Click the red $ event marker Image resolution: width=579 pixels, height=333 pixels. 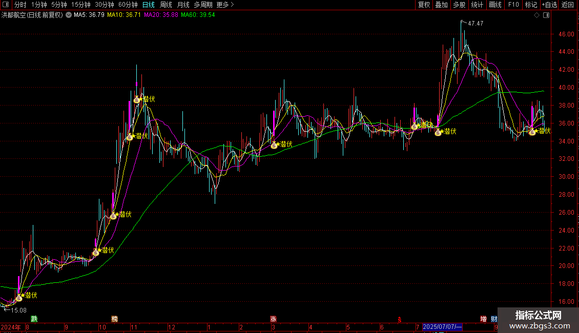coord(400,319)
